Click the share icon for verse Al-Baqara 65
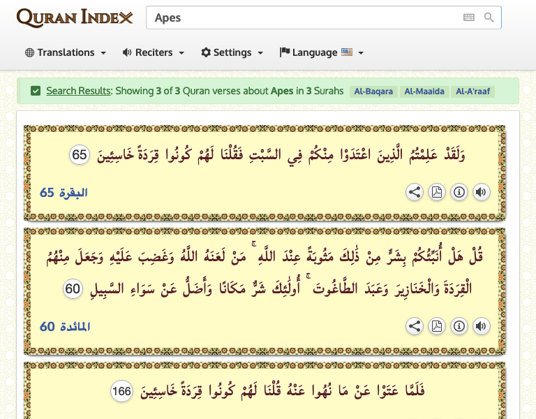Viewport: 536px width, 419px height. pos(415,192)
